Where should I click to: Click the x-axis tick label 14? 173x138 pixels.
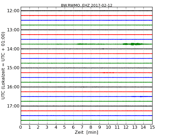click(143, 127)
